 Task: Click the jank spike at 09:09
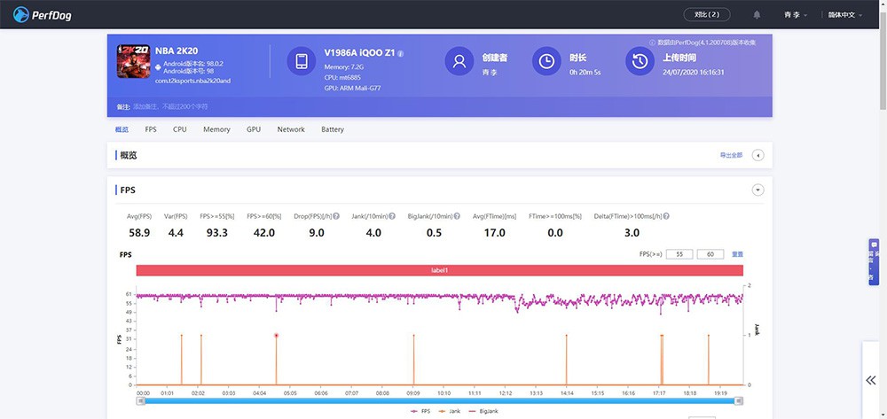pos(413,360)
